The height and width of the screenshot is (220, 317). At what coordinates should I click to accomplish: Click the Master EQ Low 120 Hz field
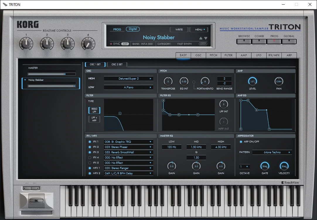172,147
